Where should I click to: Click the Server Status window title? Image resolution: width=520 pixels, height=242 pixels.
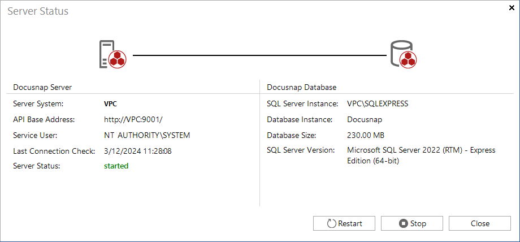pyautogui.click(x=38, y=11)
